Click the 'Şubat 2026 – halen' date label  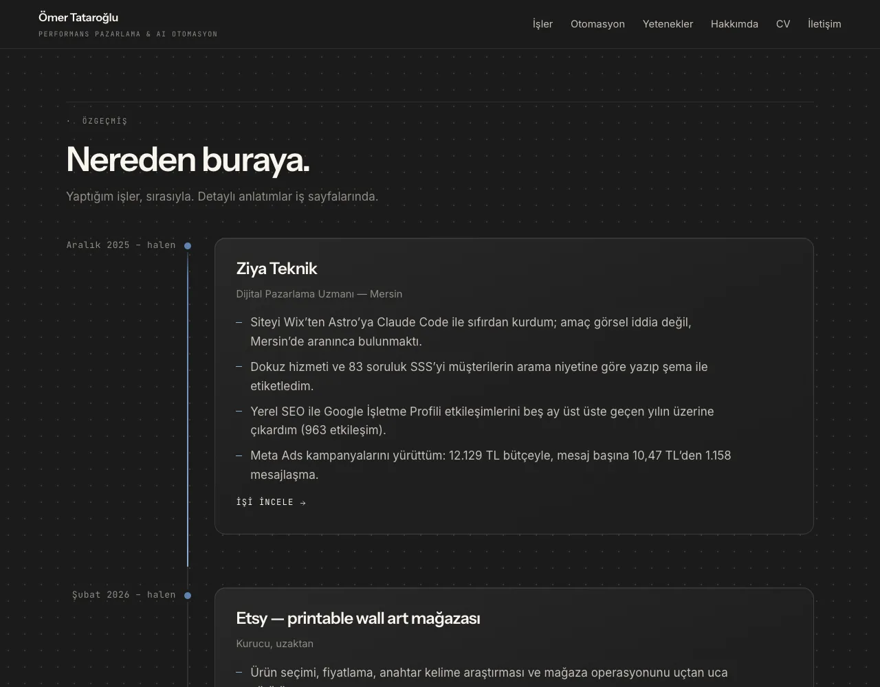pos(124,595)
